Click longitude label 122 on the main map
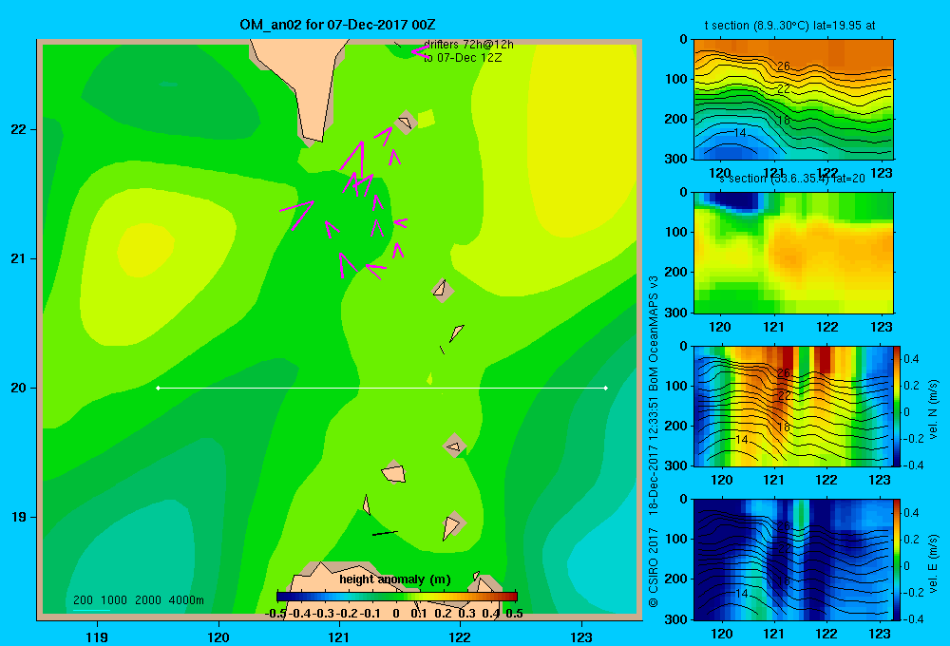Screen dimensions: 950x646 point(460,636)
